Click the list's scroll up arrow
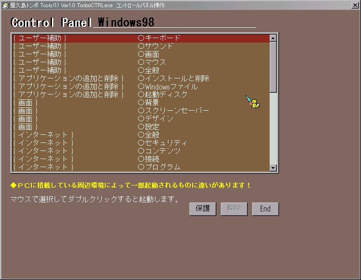The width and height of the screenshot is (361, 280). coord(273,38)
